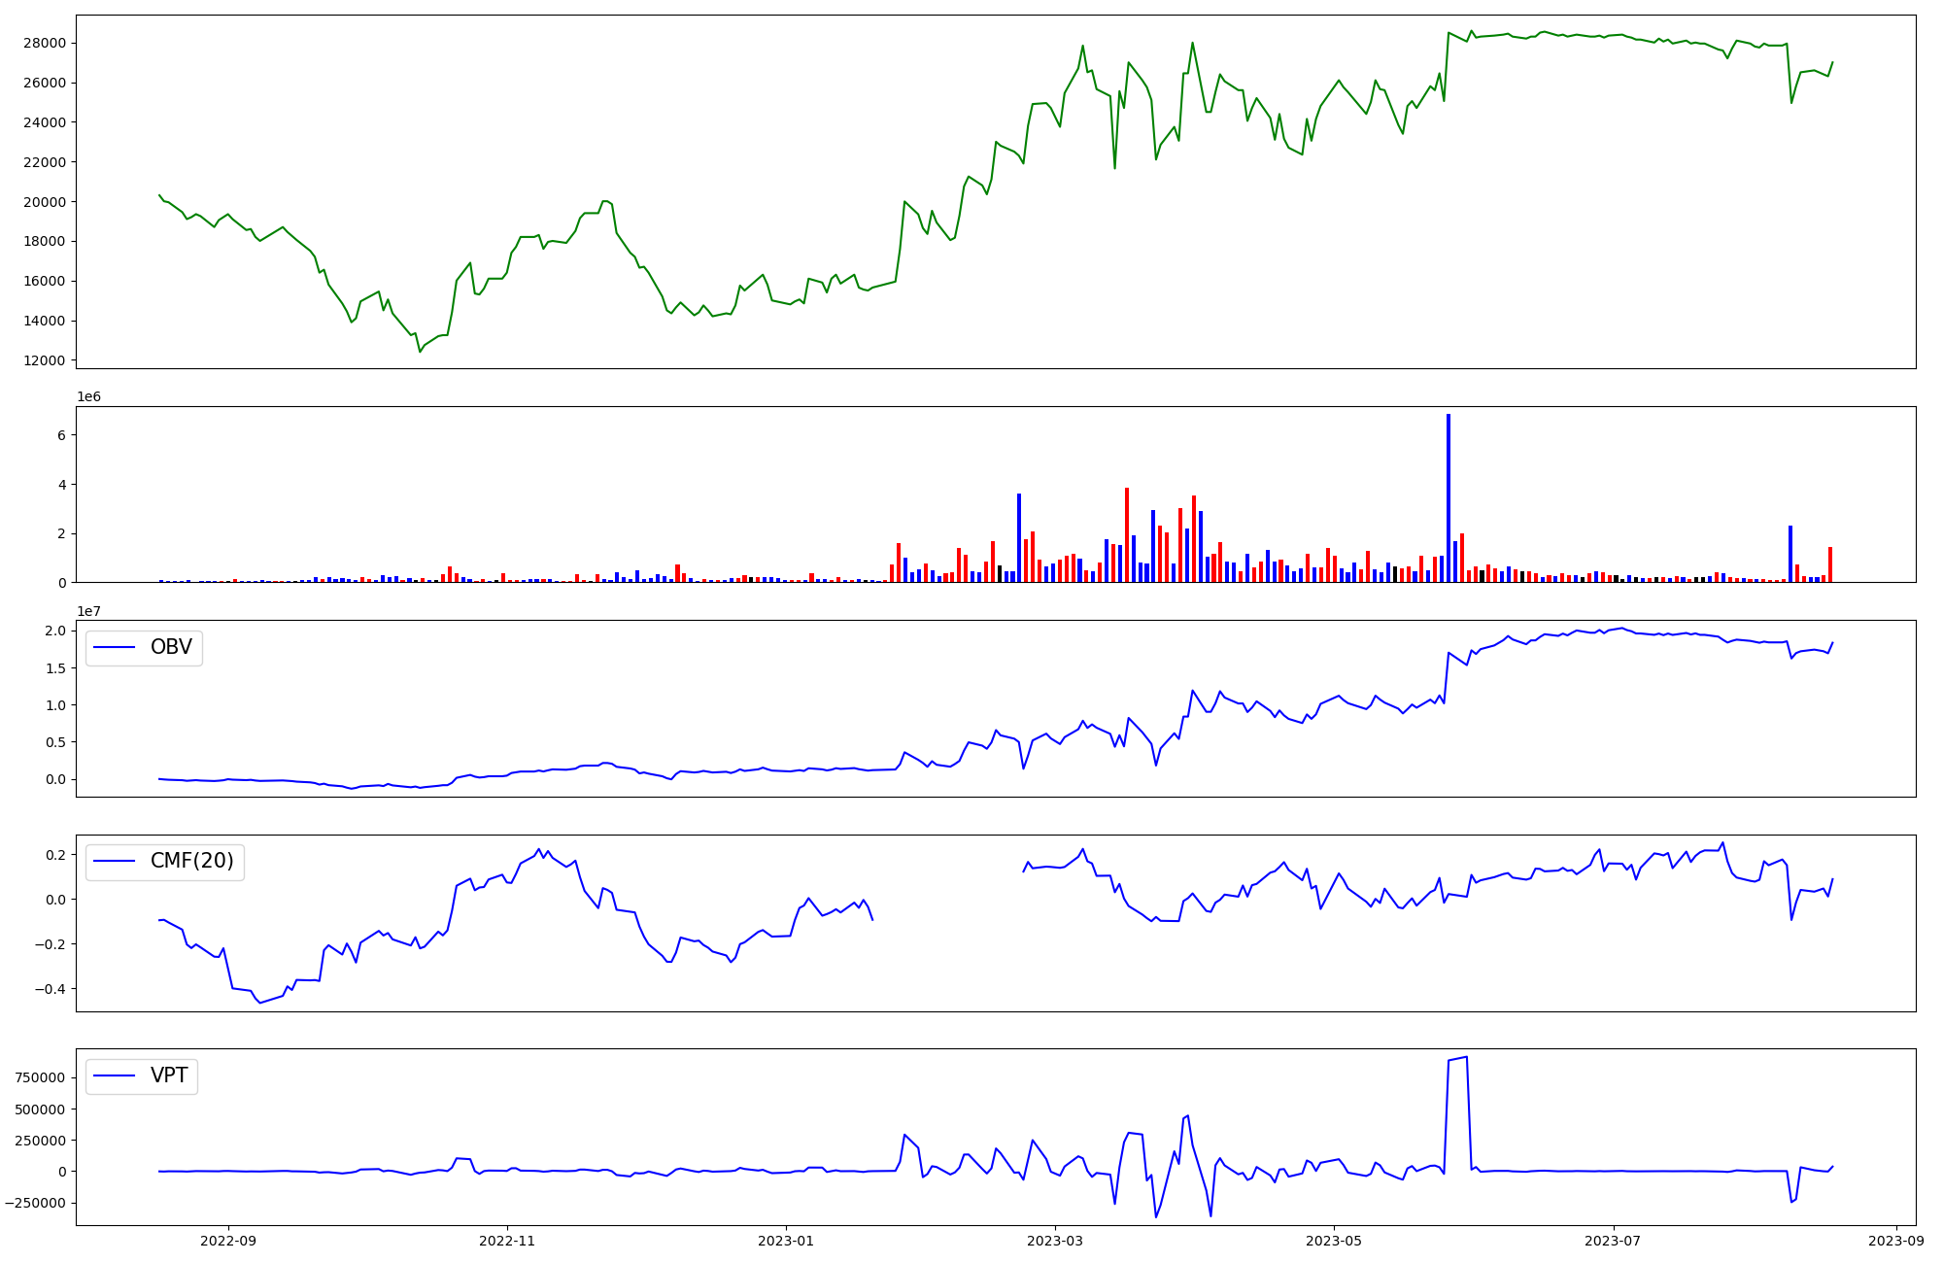
Task: Click the 1e6 volume scale label
Action: pyautogui.click(x=88, y=397)
